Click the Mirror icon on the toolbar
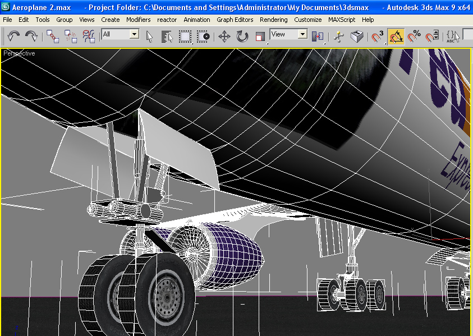This screenshot has height=336, width=473. 357,35
